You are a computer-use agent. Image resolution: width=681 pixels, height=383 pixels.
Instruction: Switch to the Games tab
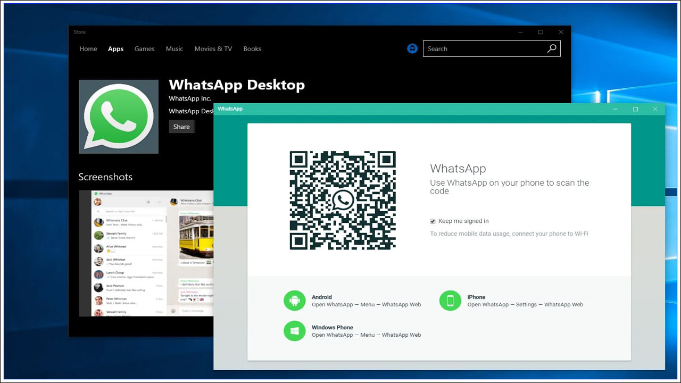pos(144,49)
